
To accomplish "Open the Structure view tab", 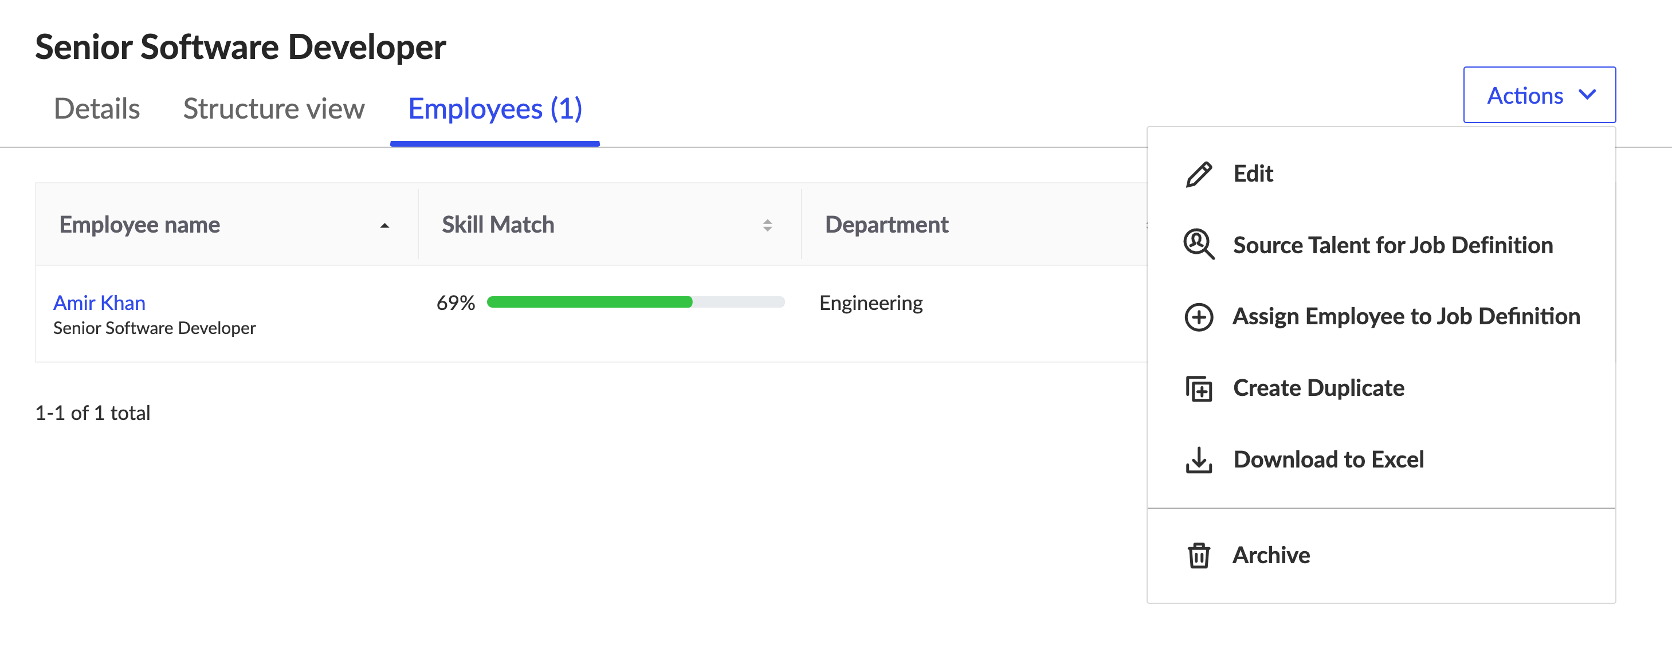I will pos(273,108).
